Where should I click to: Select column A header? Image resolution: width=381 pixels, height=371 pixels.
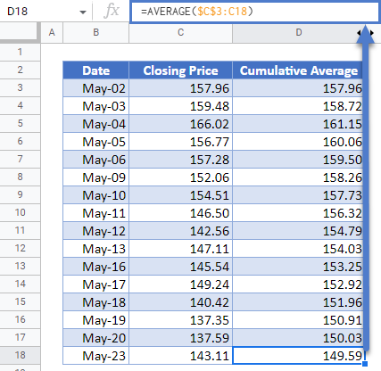click(52, 32)
